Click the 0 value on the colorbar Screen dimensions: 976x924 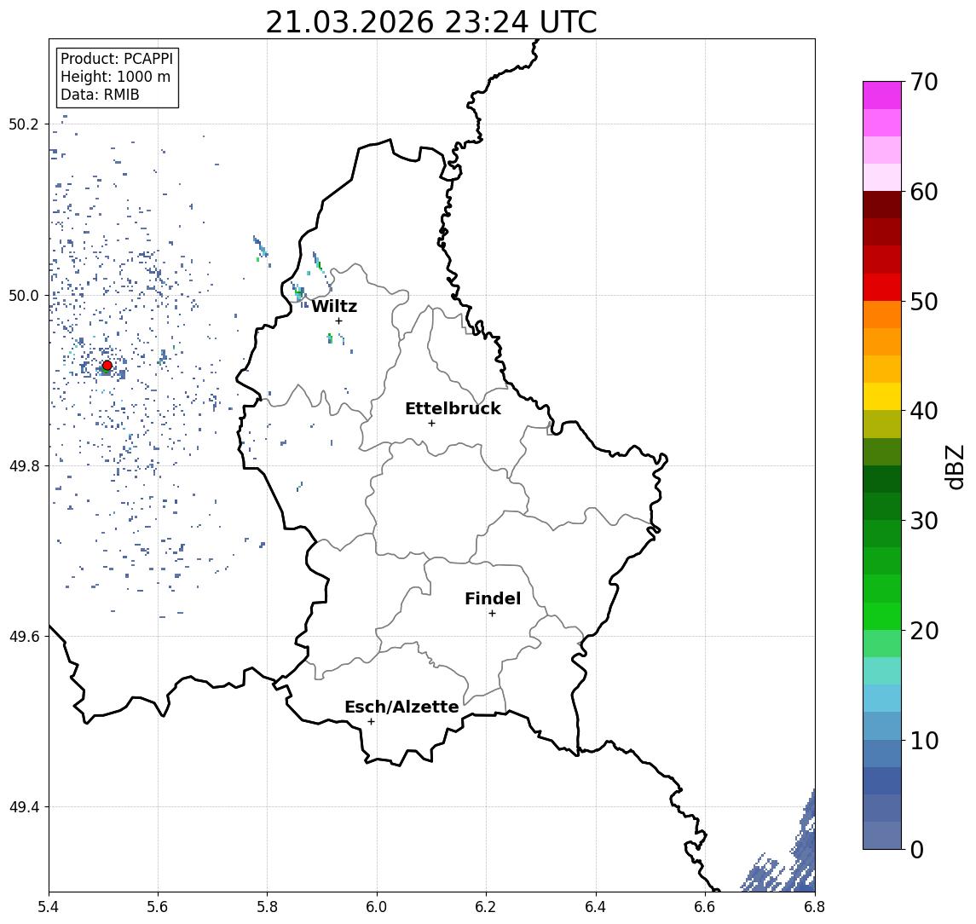[x=917, y=849]
